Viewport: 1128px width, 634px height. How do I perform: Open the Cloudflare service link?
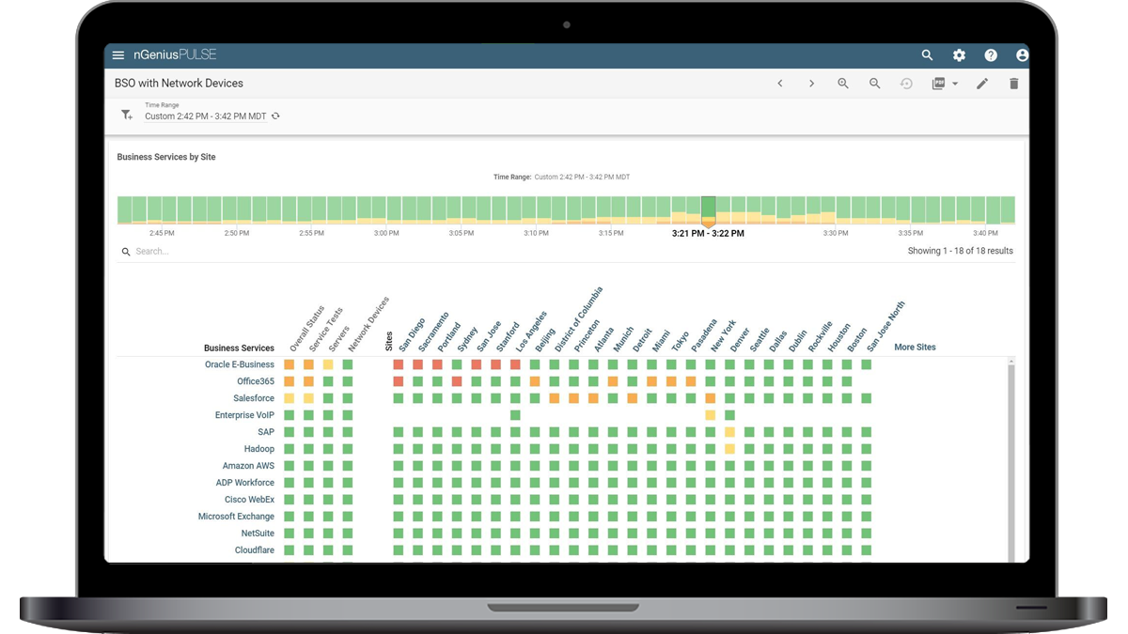coord(255,550)
